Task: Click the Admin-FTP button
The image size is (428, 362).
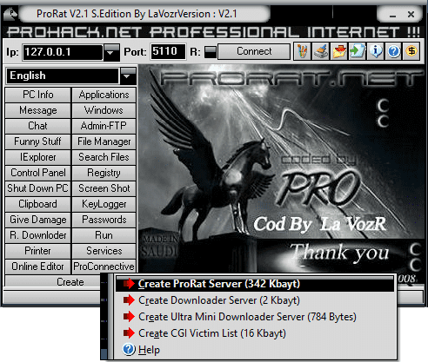Action: [x=104, y=126]
